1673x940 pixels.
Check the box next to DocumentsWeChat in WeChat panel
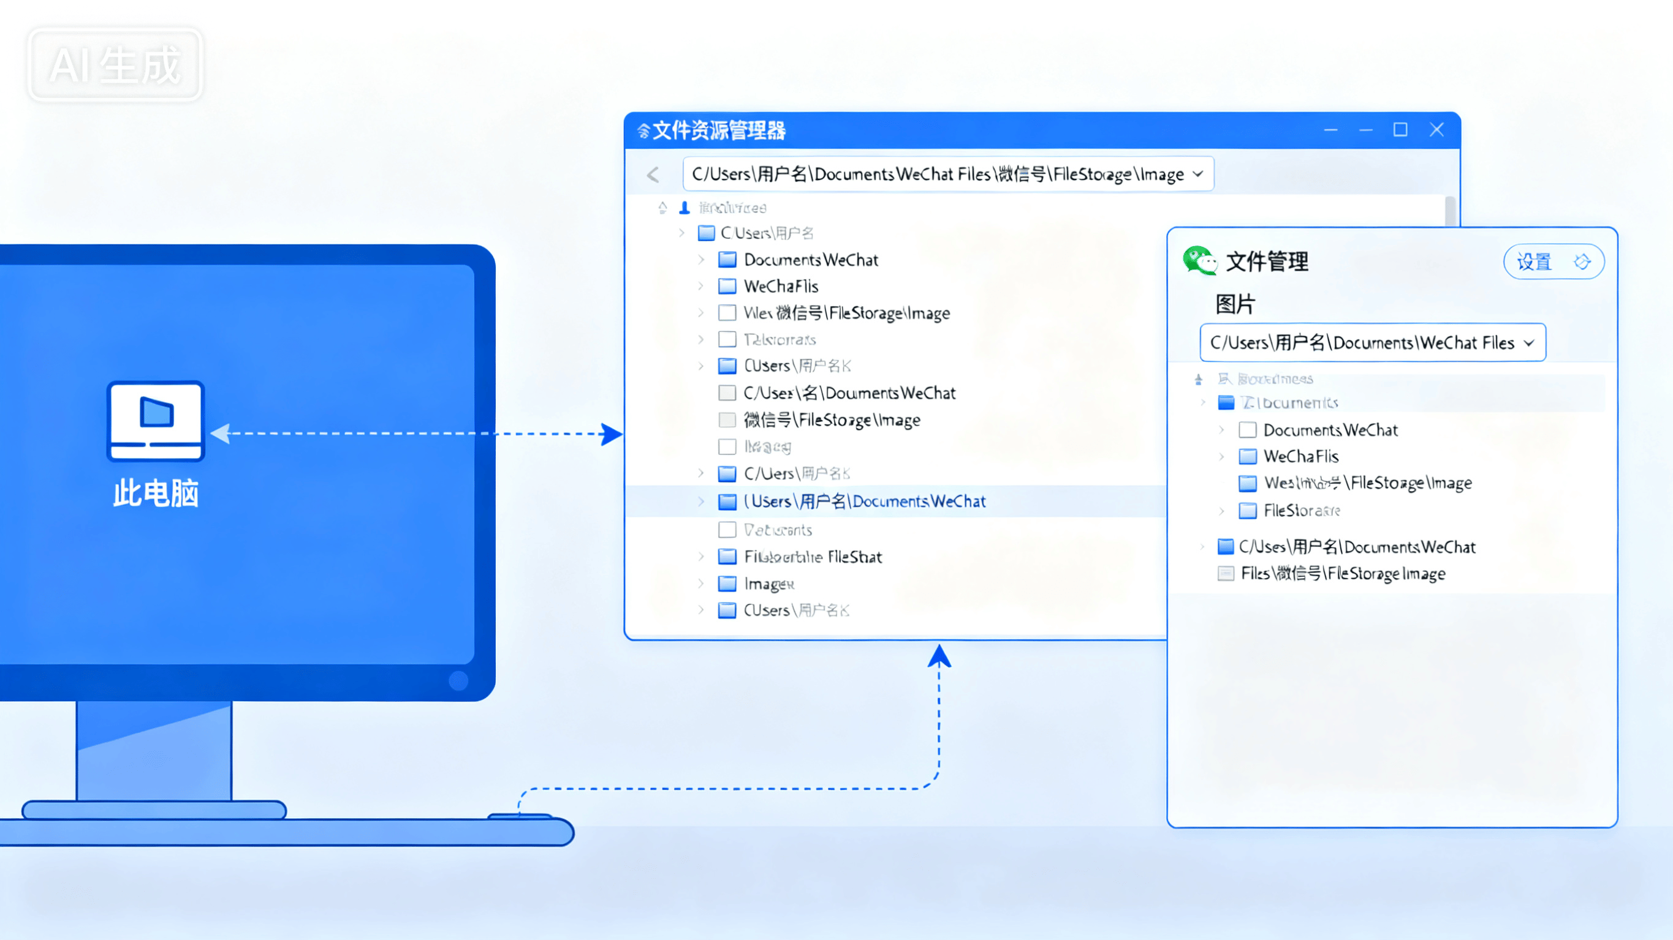click(1247, 430)
